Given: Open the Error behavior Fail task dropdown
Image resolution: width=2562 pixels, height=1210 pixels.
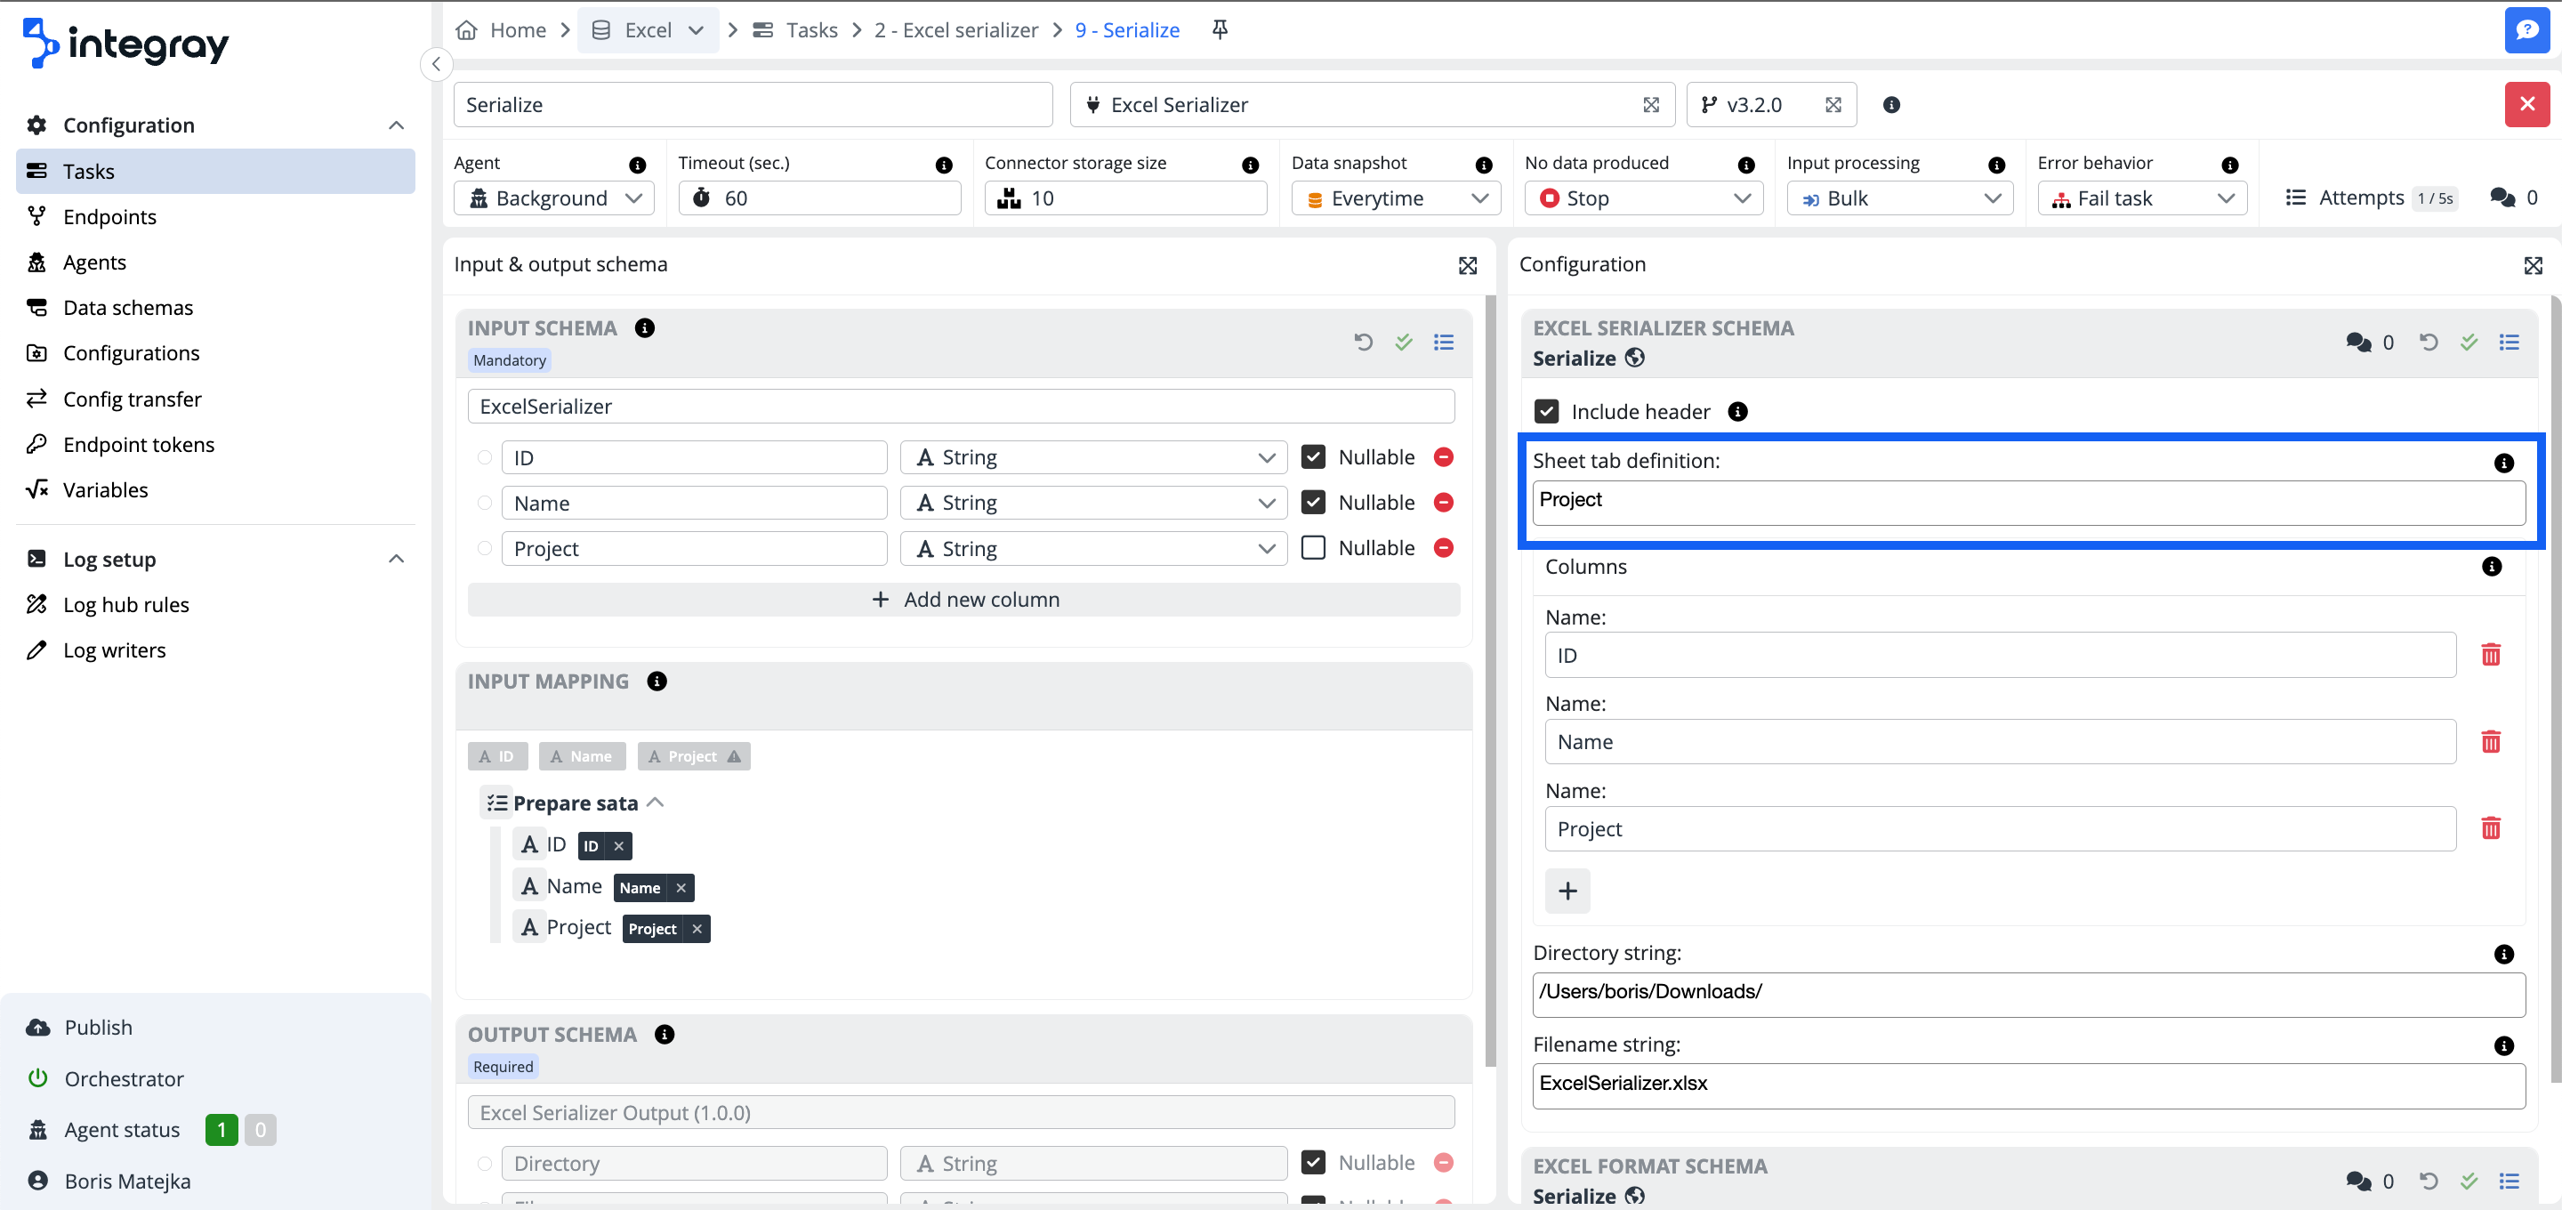Looking at the screenshot, I should (2141, 198).
